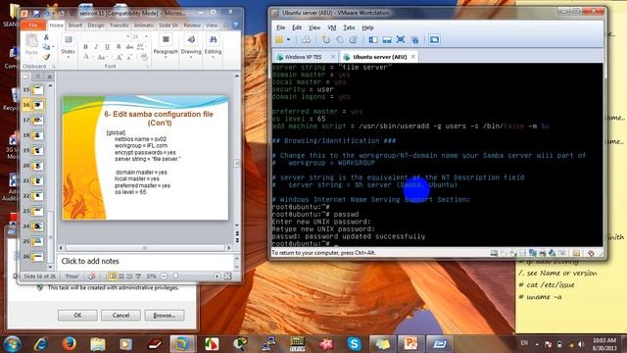Click zoom percentage 37% in status bar
This screenshot has height=353, width=627.
(x=151, y=277)
